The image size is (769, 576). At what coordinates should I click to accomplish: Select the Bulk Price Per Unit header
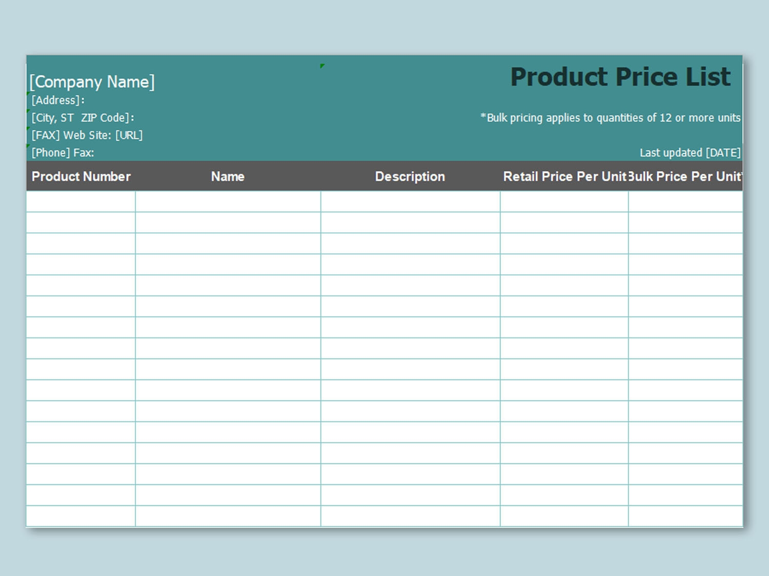point(685,176)
